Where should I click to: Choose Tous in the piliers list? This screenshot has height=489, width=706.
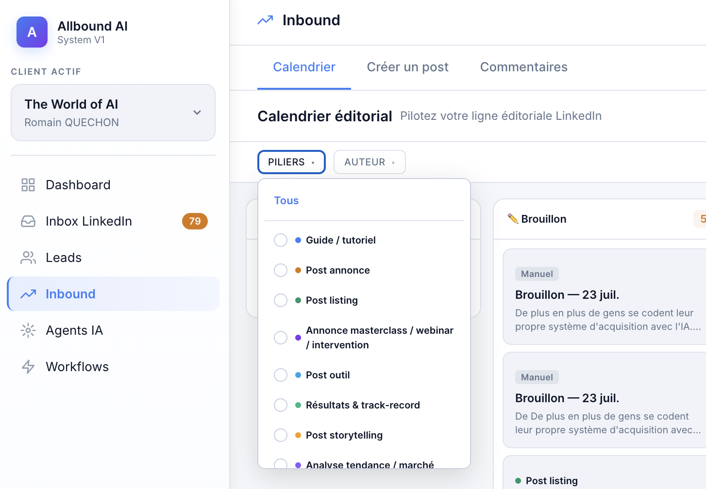point(286,200)
